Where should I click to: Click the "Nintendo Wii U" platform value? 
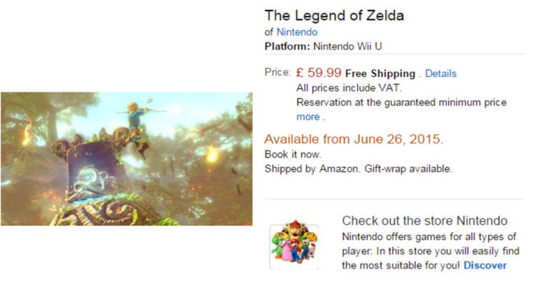[348, 47]
